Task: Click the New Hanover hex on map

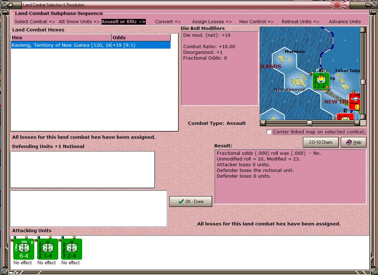Action: coord(297,81)
